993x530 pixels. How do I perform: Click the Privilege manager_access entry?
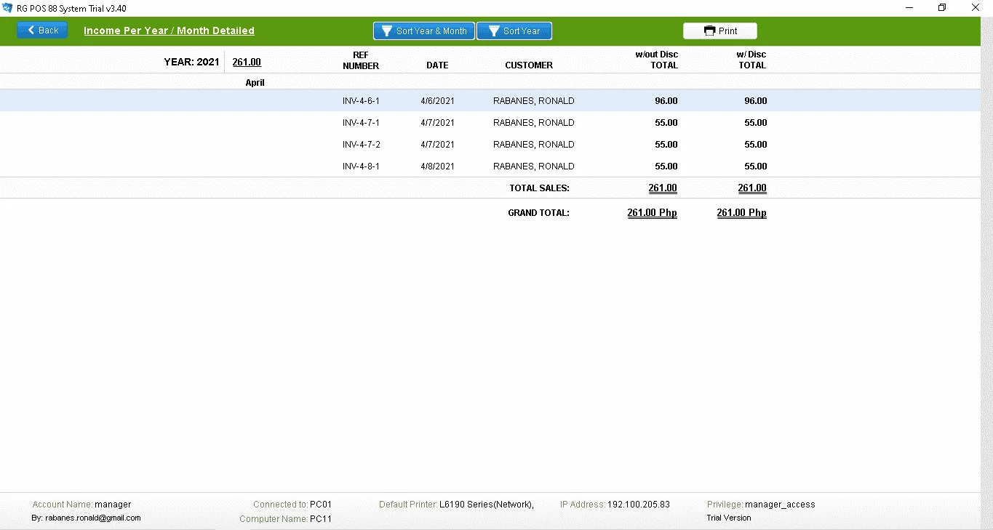[x=761, y=504]
